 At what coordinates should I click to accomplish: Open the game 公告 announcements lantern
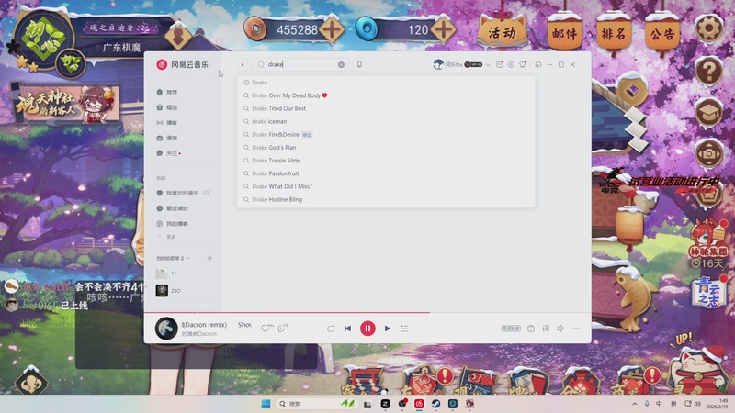(x=661, y=33)
